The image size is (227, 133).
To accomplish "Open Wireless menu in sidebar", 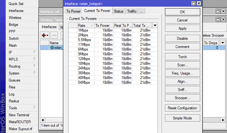I will tap(22, 18).
